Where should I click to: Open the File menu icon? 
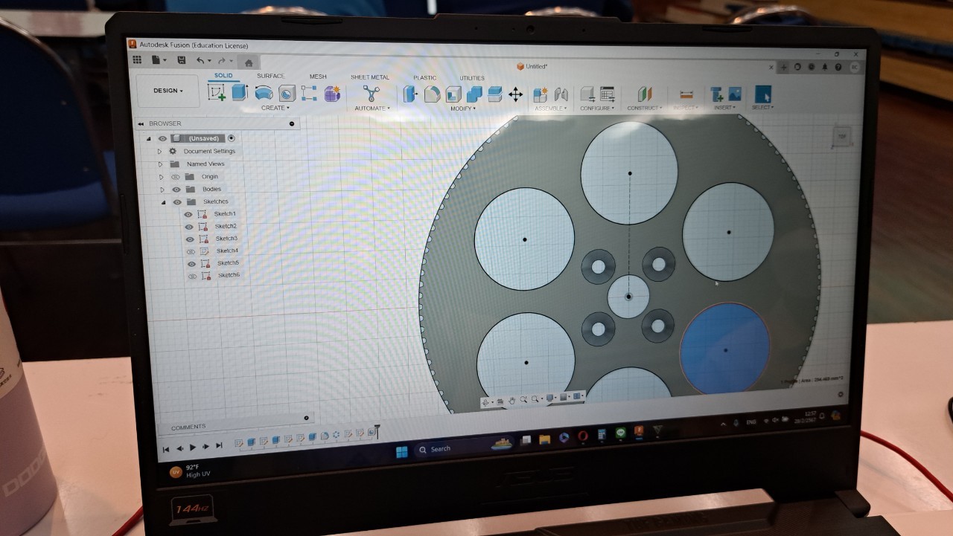click(157, 60)
